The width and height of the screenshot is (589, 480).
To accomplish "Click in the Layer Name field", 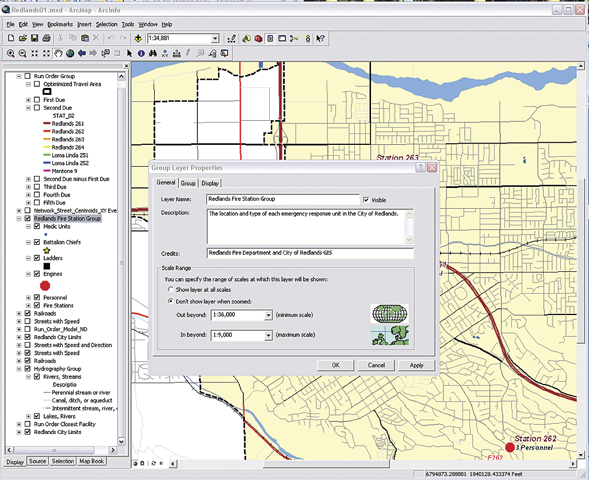I will pyautogui.click(x=282, y=199).
